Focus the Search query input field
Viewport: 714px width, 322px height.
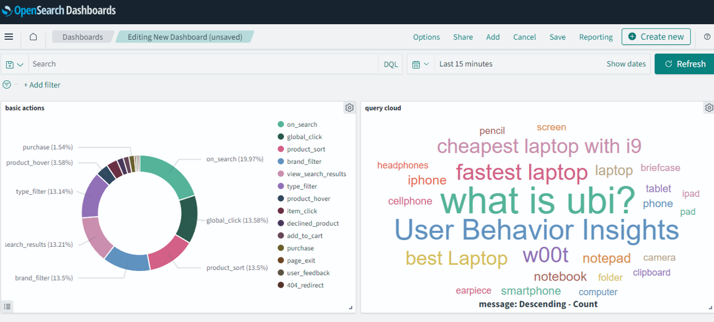point(202,64)
